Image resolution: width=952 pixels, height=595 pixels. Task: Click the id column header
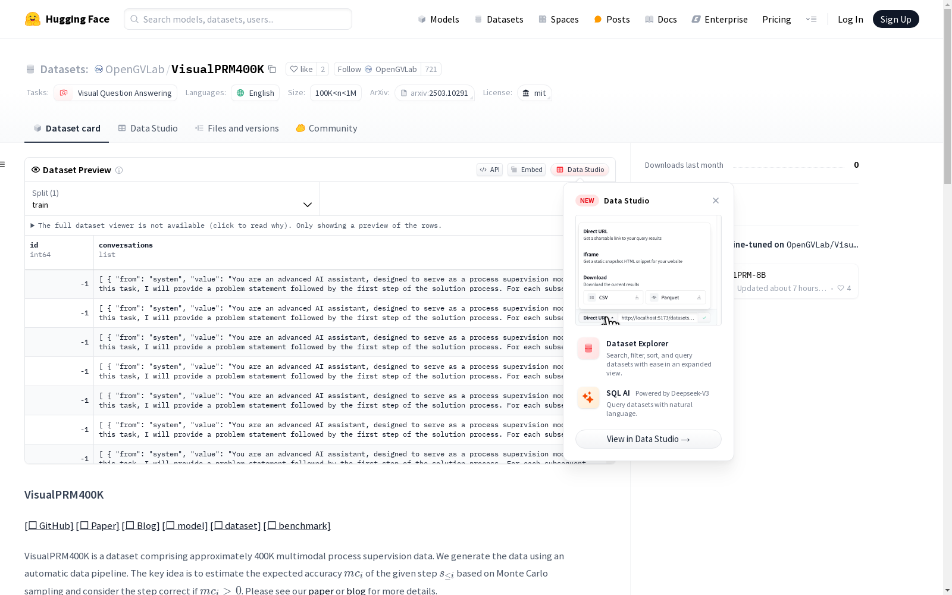tap(34, 245)
